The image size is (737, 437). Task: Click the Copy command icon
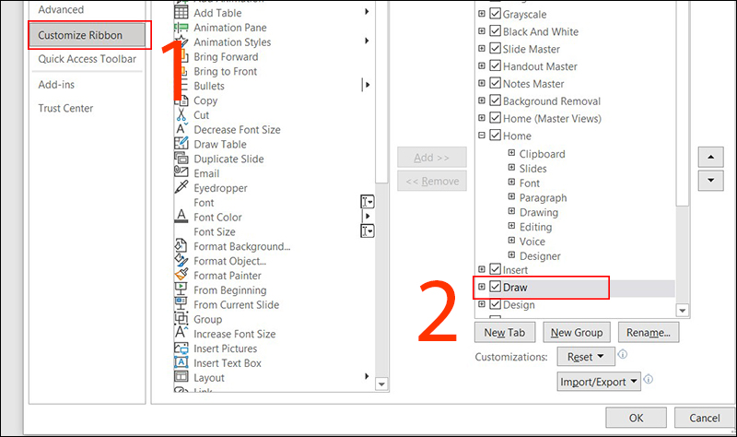pyautogui.click(x=181, y=100)
